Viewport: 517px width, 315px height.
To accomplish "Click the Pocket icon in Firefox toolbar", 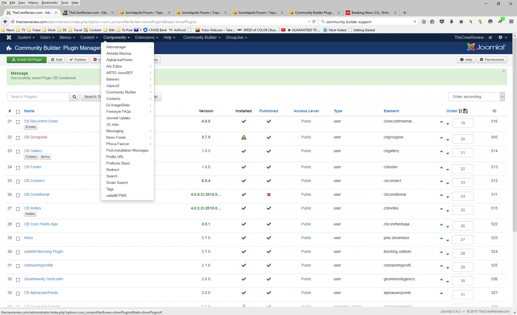I will coord(442,22).
